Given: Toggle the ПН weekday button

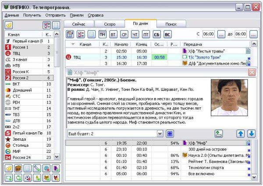Looking at the screenshot, I should (x=102, y=34).
